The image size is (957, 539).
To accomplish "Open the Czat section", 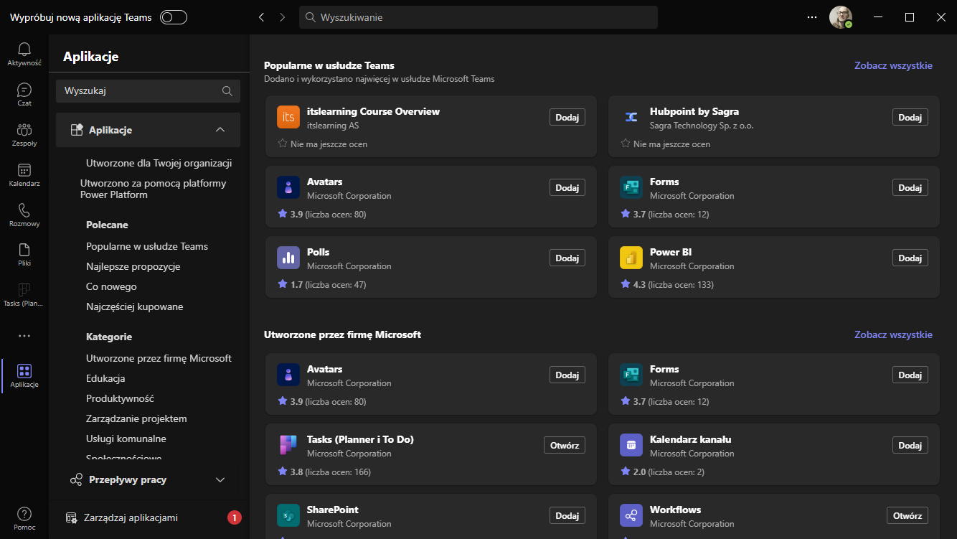I will (x=24, y=94).
